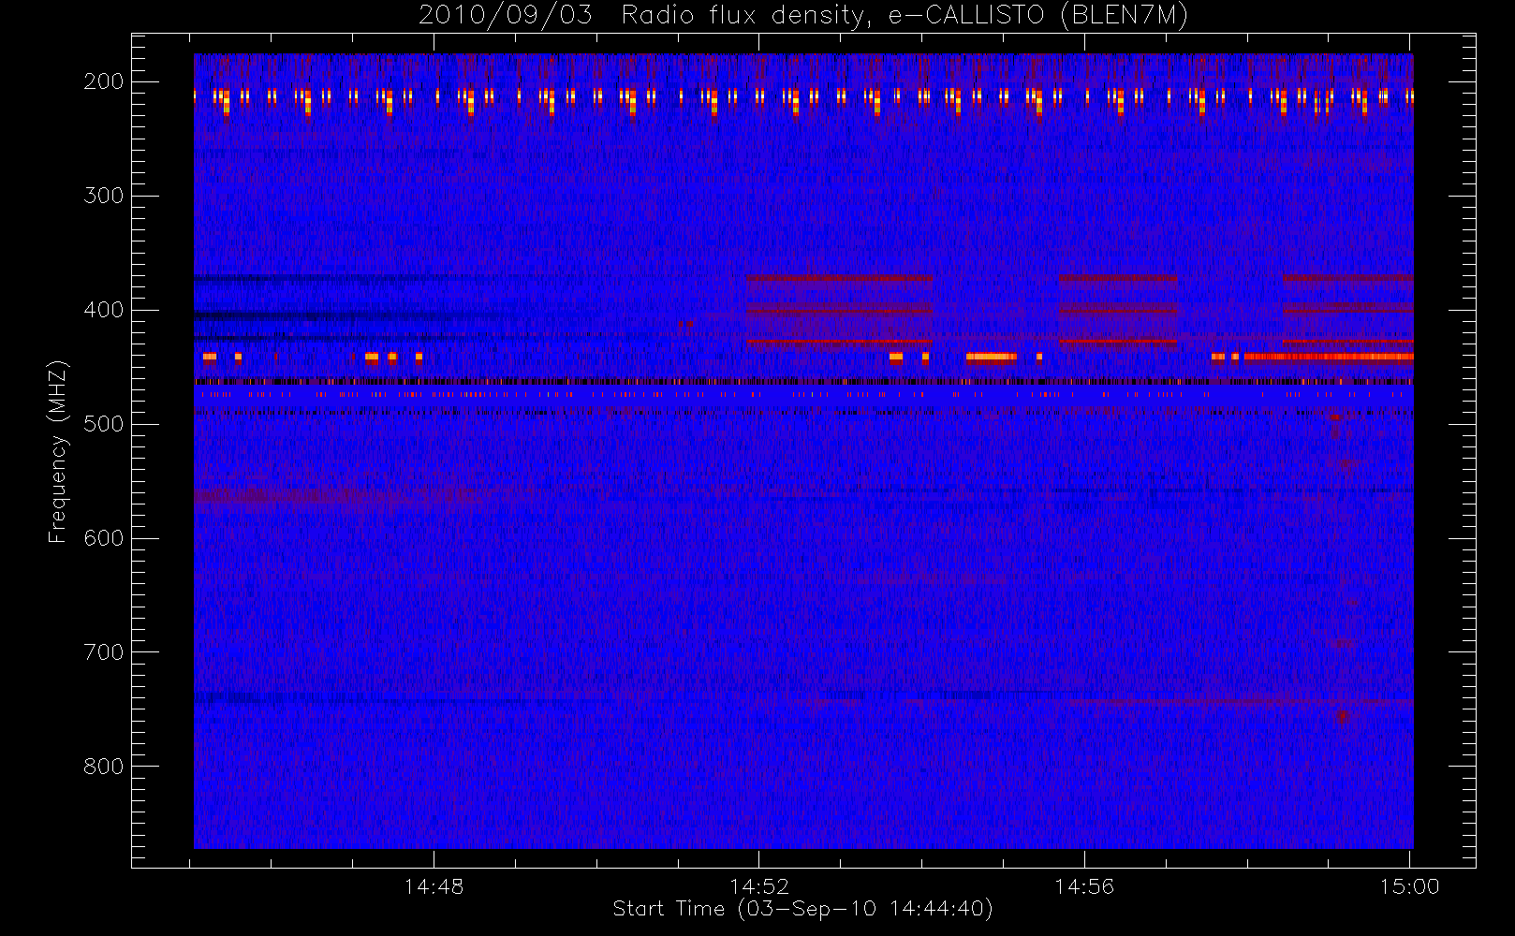The height and width of the screenshot is (936, 1515).
Task: Click the 'Frequency (MHz)' axis label
Action: click(x=58, y=452)
